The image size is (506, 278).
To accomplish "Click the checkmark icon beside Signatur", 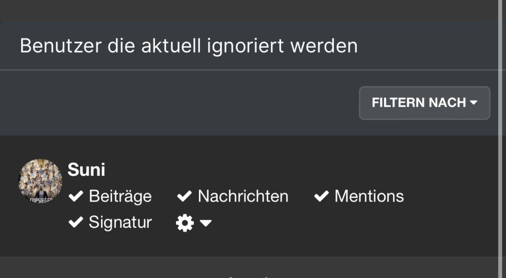I will (76, 222).
